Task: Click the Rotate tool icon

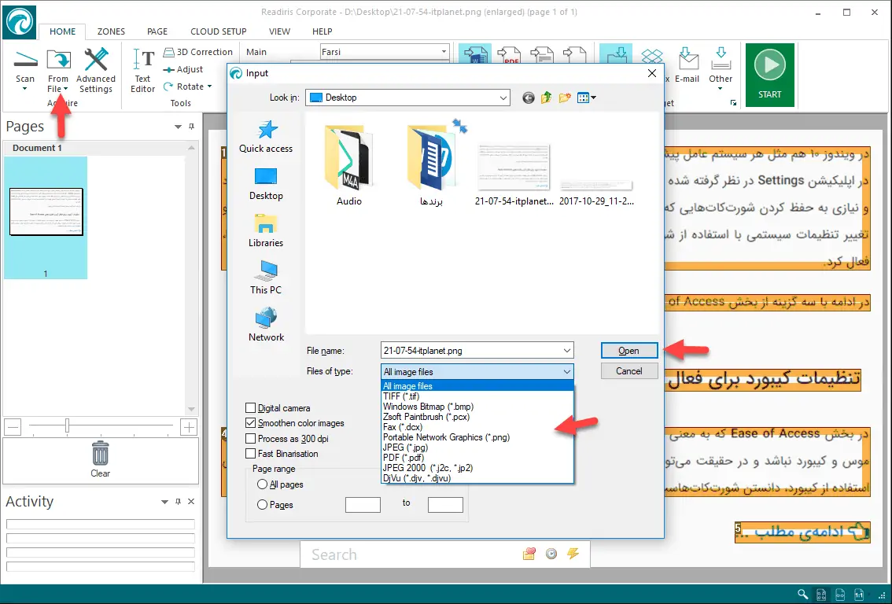Action: pos(168,87)
